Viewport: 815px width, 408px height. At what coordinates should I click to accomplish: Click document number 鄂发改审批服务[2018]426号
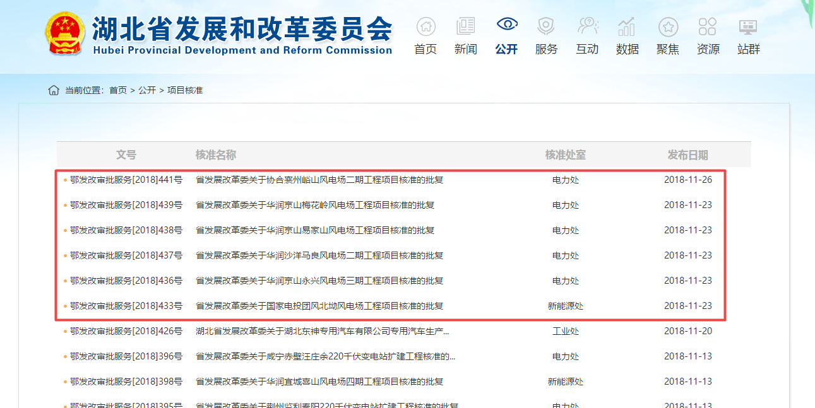click(126, 331)
